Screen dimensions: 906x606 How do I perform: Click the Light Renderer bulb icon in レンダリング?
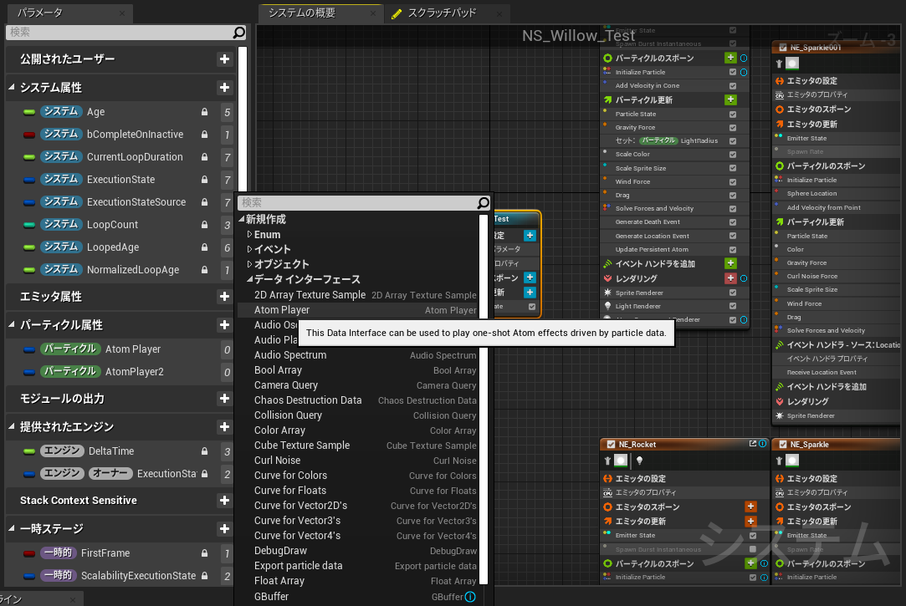pos(607,306)
